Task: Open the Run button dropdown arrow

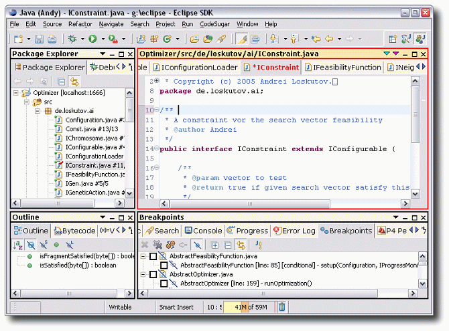Action: click(x=103, y=39)
